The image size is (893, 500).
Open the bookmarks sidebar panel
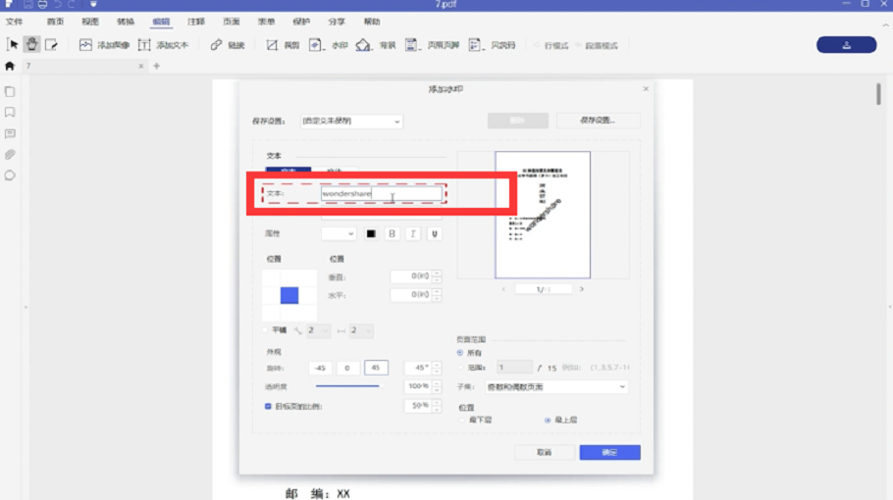(x=10, y=112)
